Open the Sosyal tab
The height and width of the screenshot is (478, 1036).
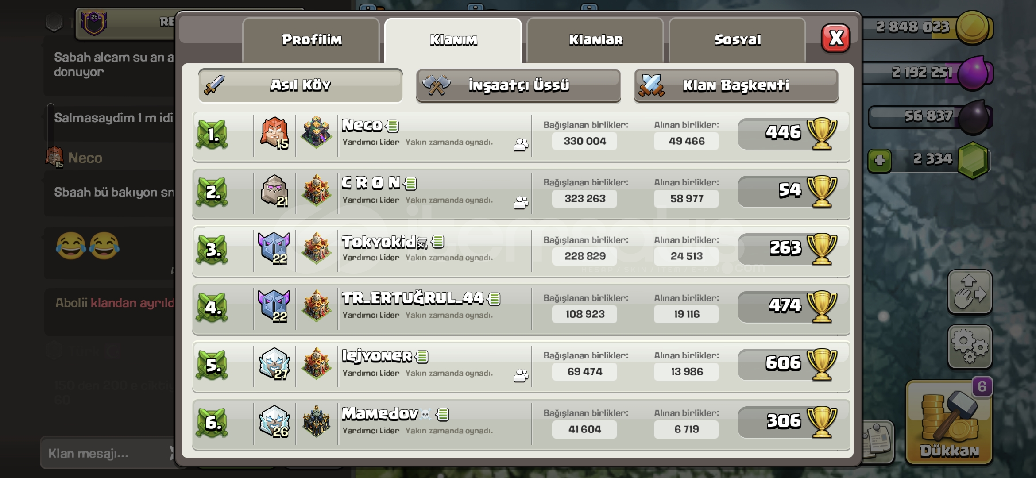pos(738,40)
